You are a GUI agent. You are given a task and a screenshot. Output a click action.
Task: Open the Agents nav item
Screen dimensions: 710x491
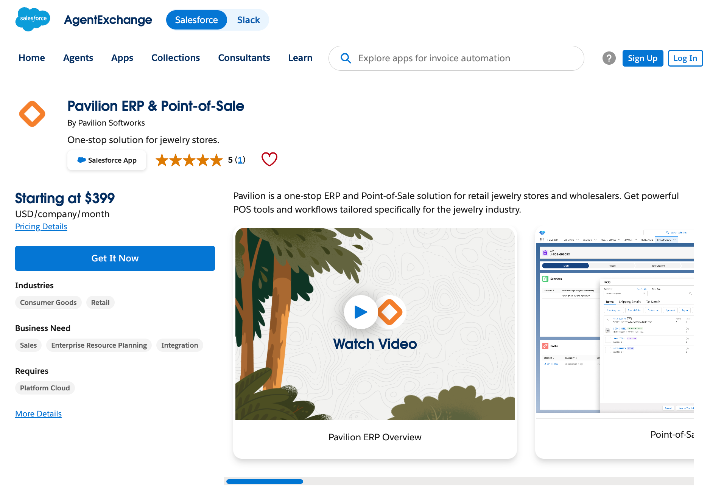[x=78, y=58]
